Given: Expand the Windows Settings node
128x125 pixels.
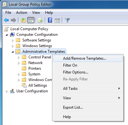Looking at the screenshot, I should click(13, 46).
